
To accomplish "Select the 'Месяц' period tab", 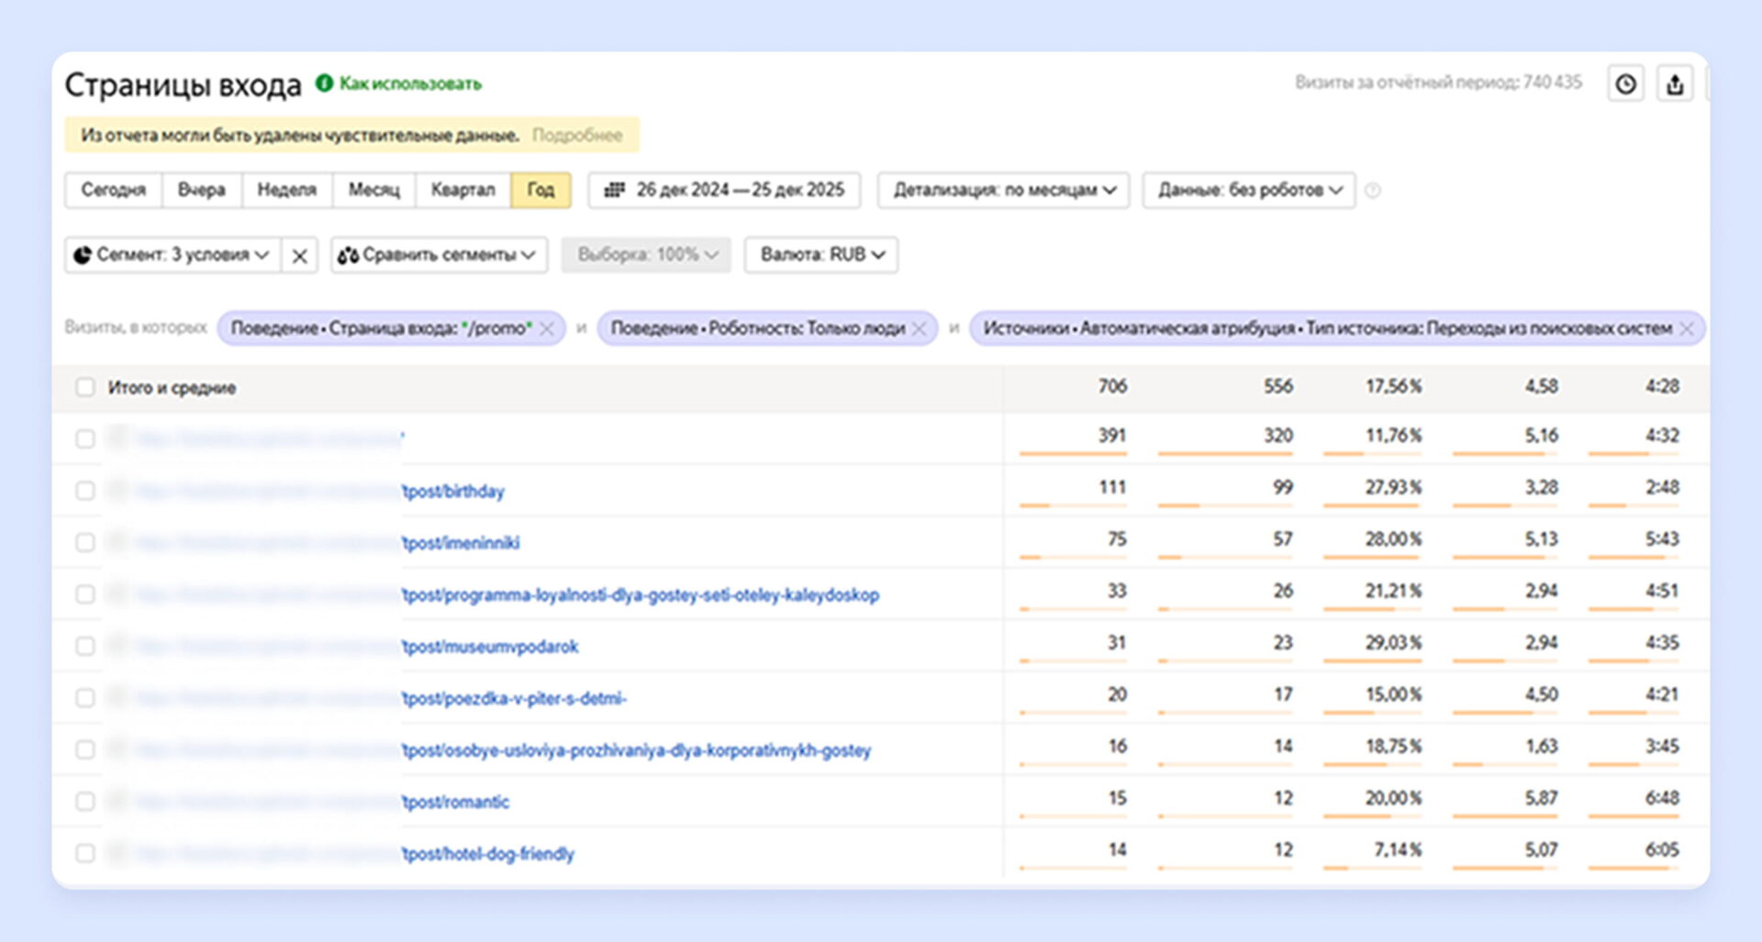I will [374, 190].
